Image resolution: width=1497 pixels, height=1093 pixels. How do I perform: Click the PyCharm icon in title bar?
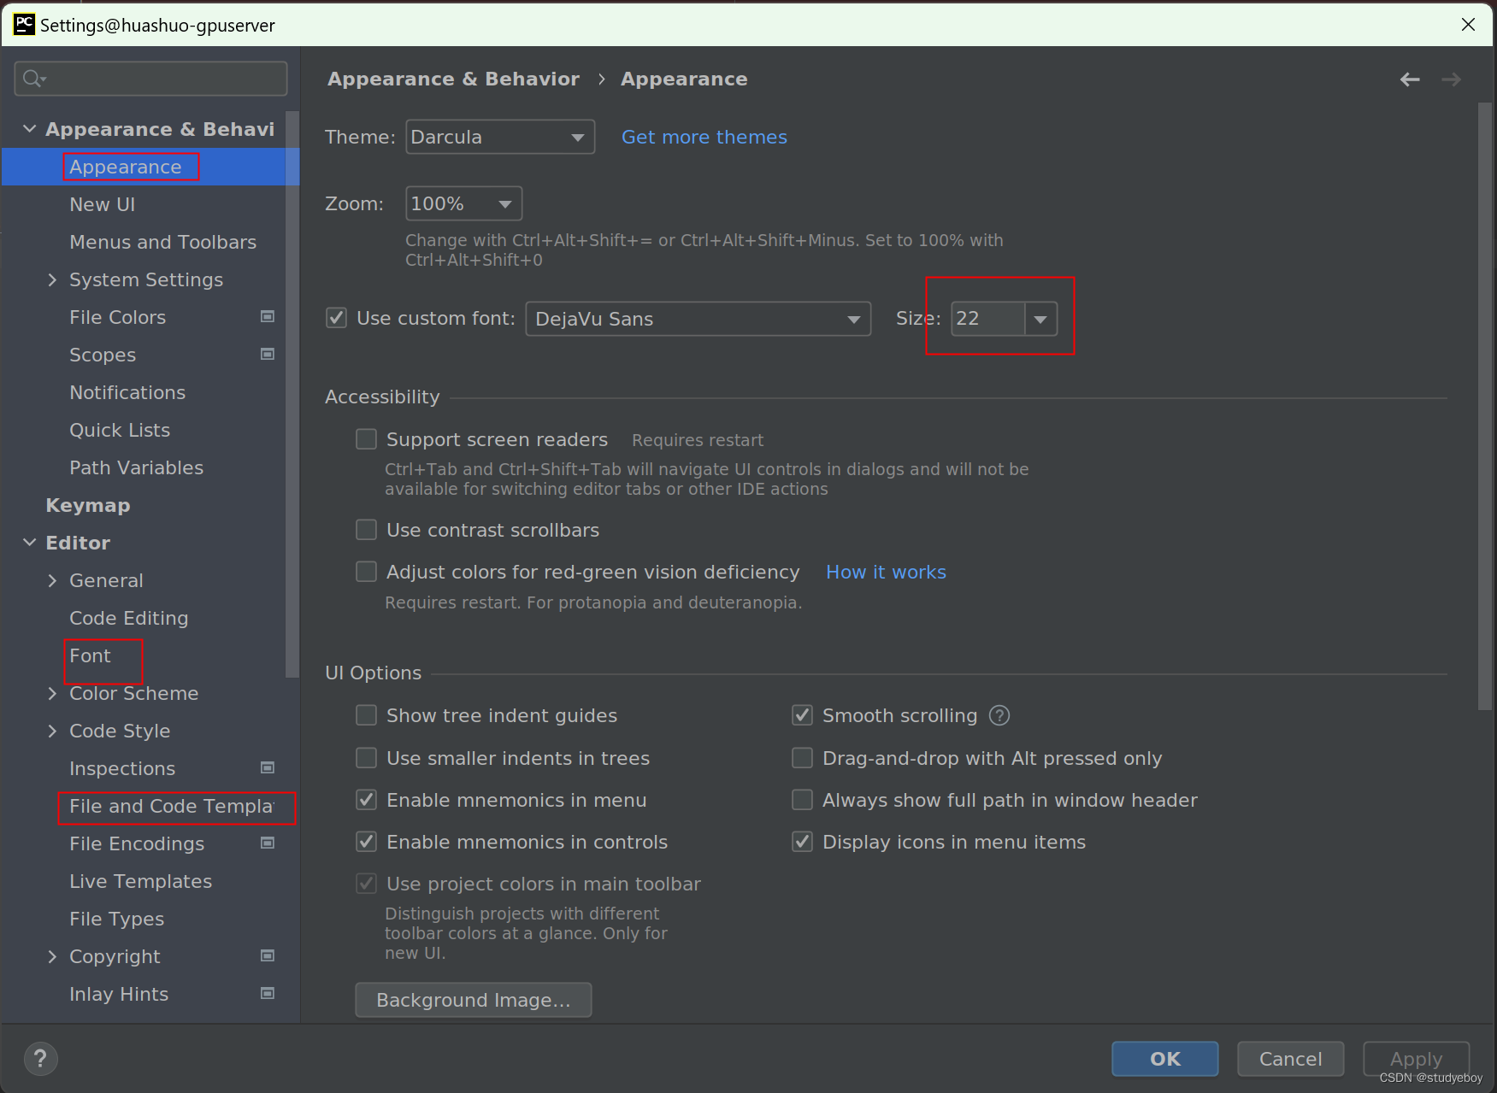coord(24,24)
